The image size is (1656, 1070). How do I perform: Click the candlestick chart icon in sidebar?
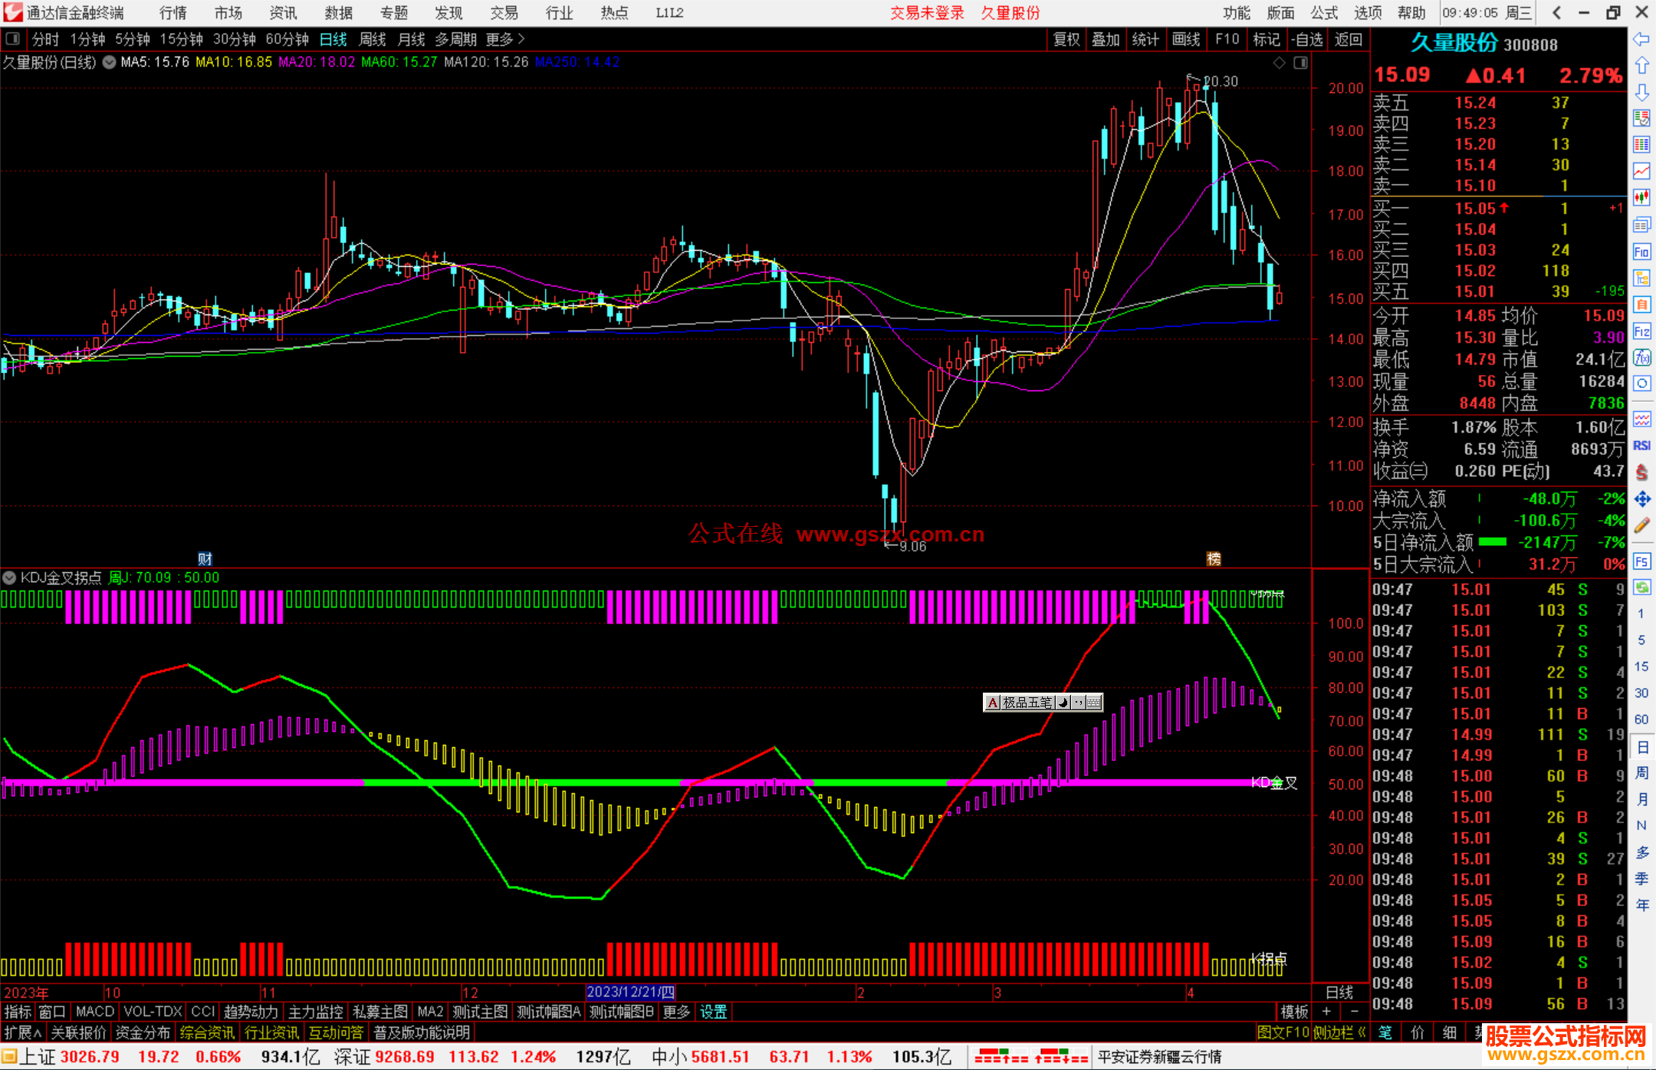point(1641,197)
